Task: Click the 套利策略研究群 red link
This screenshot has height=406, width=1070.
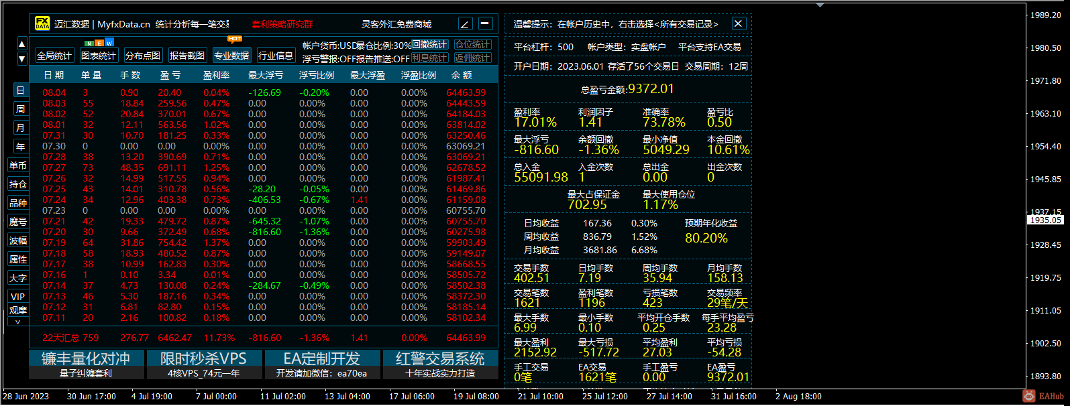Action: [282, 24]
